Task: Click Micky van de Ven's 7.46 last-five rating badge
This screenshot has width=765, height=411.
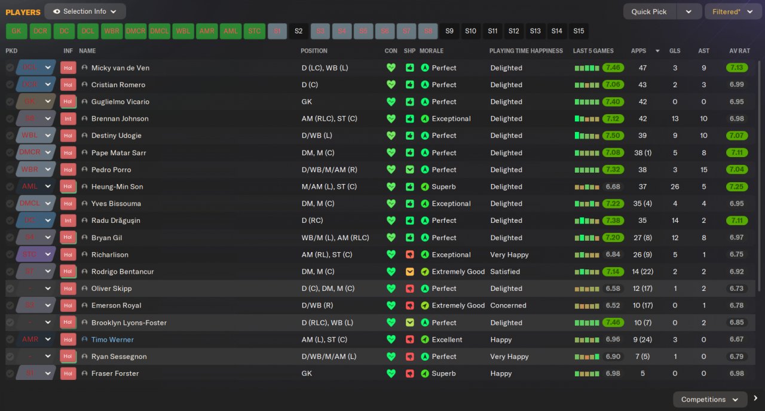Action: [613, 68]
